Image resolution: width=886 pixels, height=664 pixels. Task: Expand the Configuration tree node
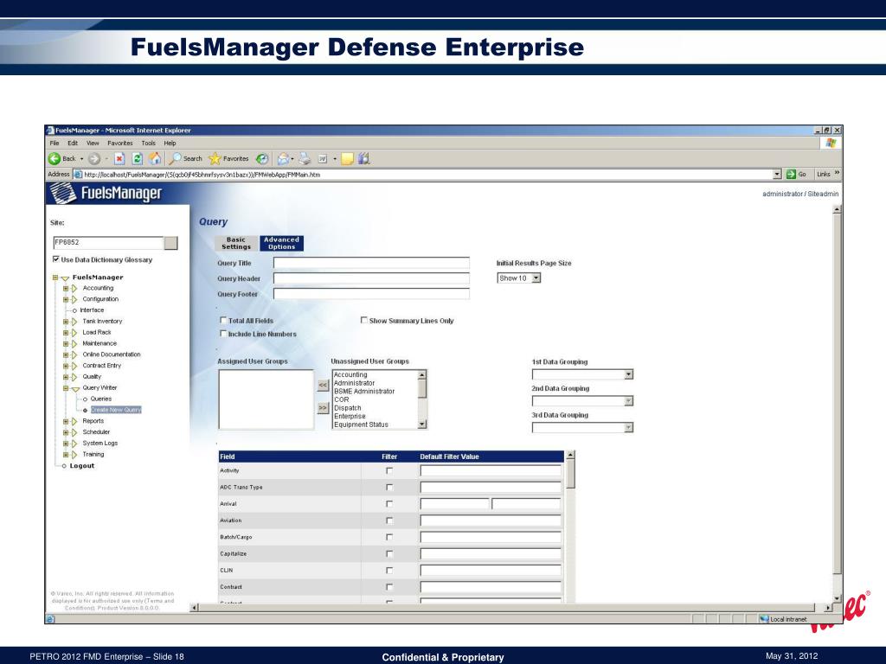pyautogui.click(x=66, y=299)
